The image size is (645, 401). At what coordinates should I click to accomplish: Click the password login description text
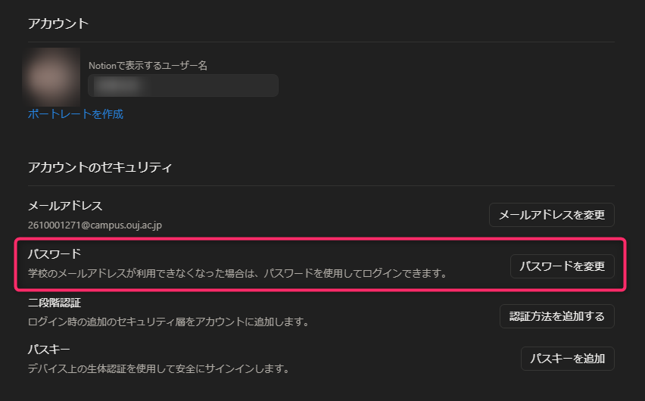(237, 272)
